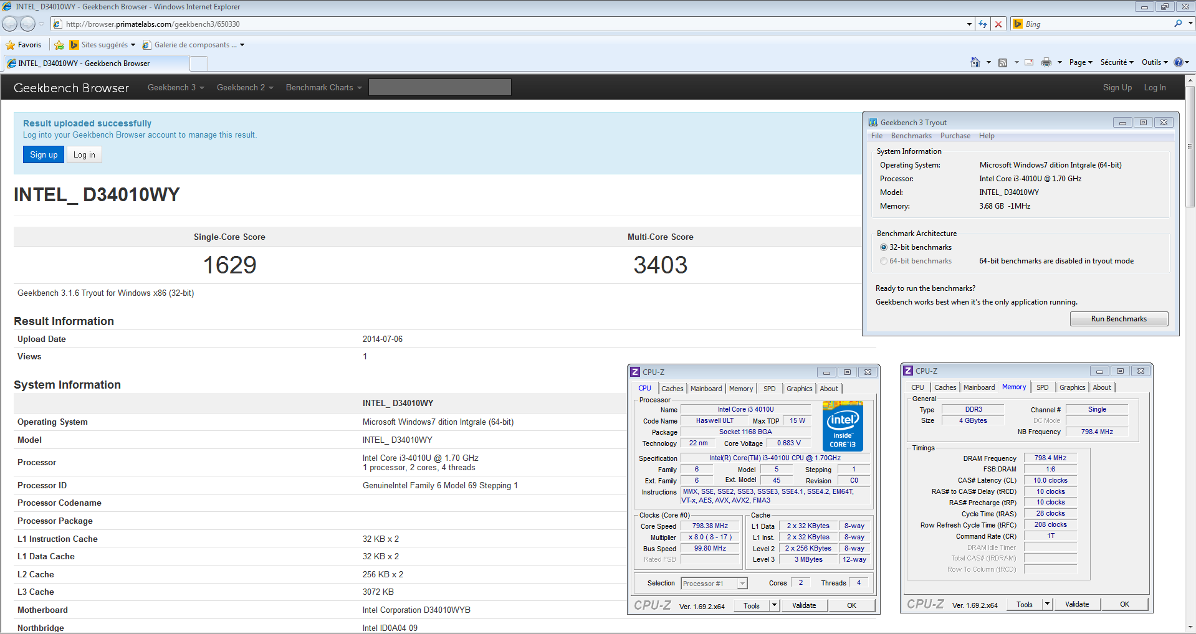Select 32-bit benchmarks radio button

[884, 247]
